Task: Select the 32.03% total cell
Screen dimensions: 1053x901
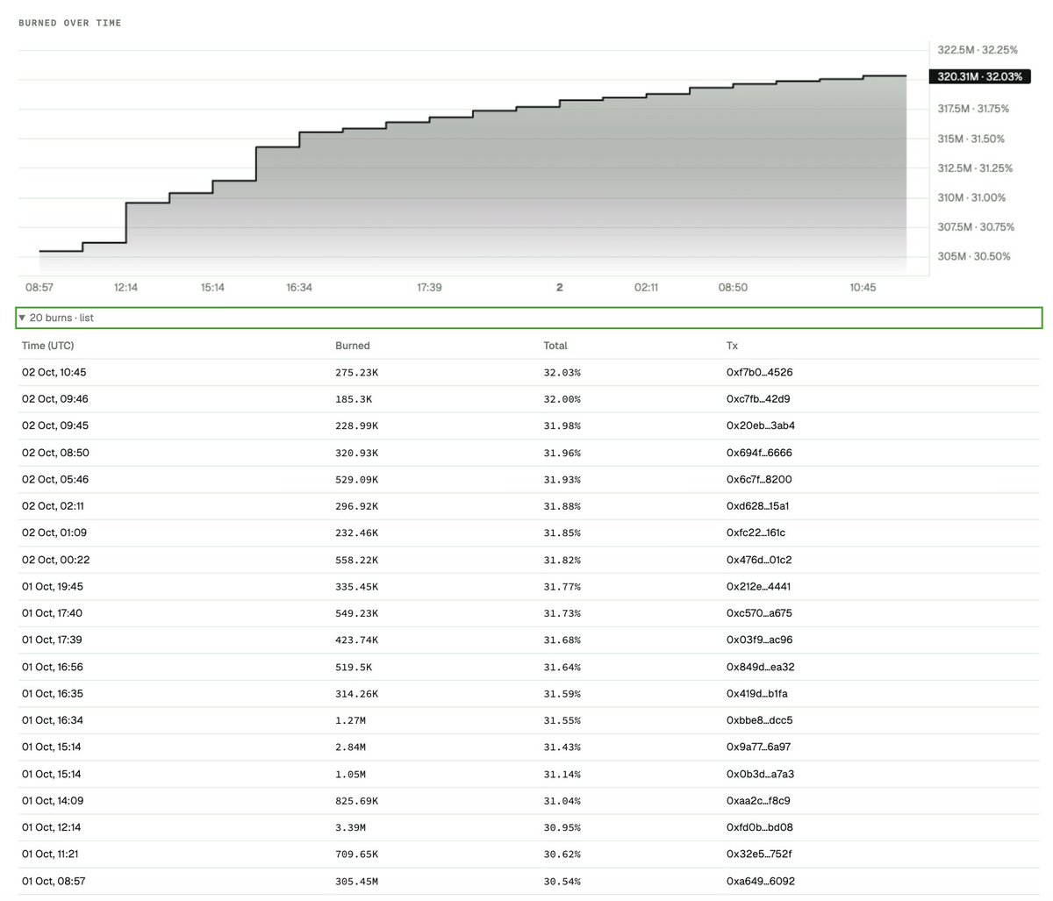Action: tap(562, 372)
